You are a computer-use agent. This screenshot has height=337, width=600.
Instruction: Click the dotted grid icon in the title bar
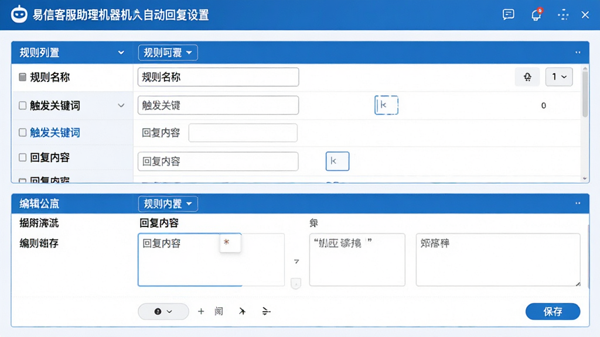click(563, 15)
